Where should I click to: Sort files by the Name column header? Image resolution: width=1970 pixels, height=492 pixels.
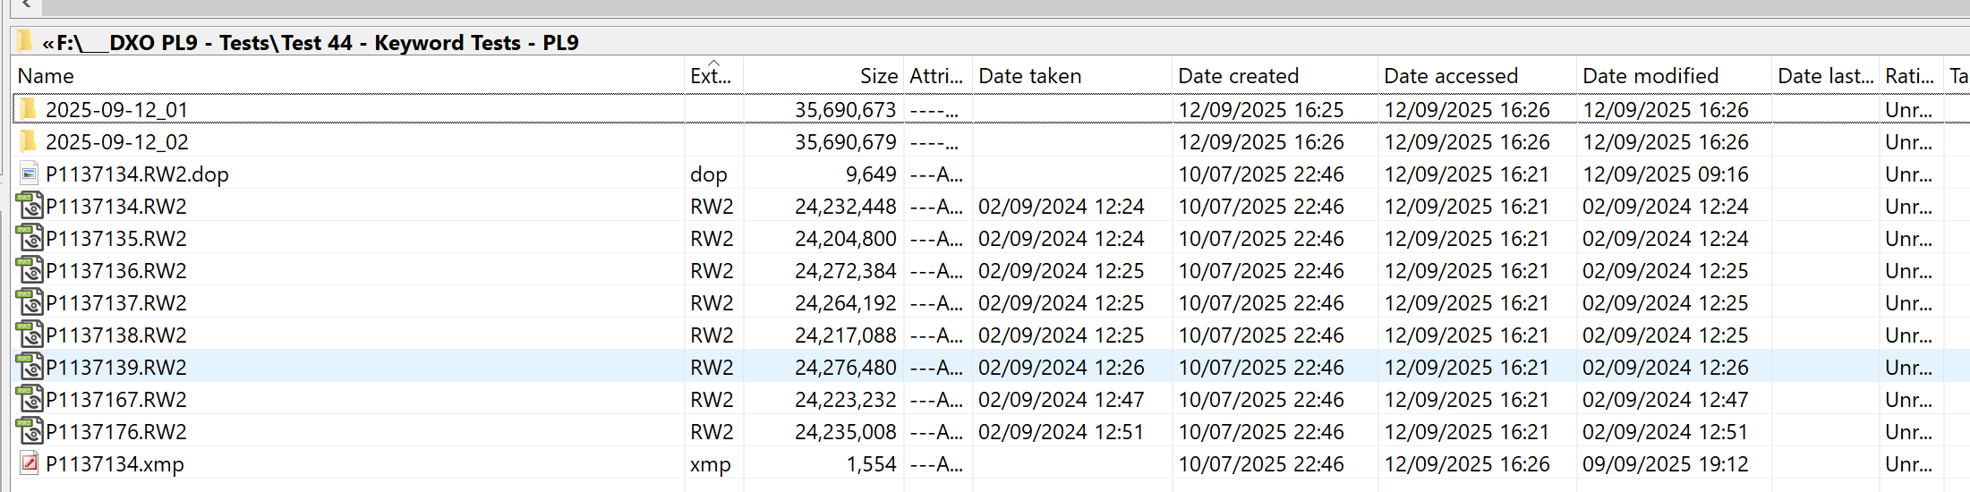click(46, 77)
